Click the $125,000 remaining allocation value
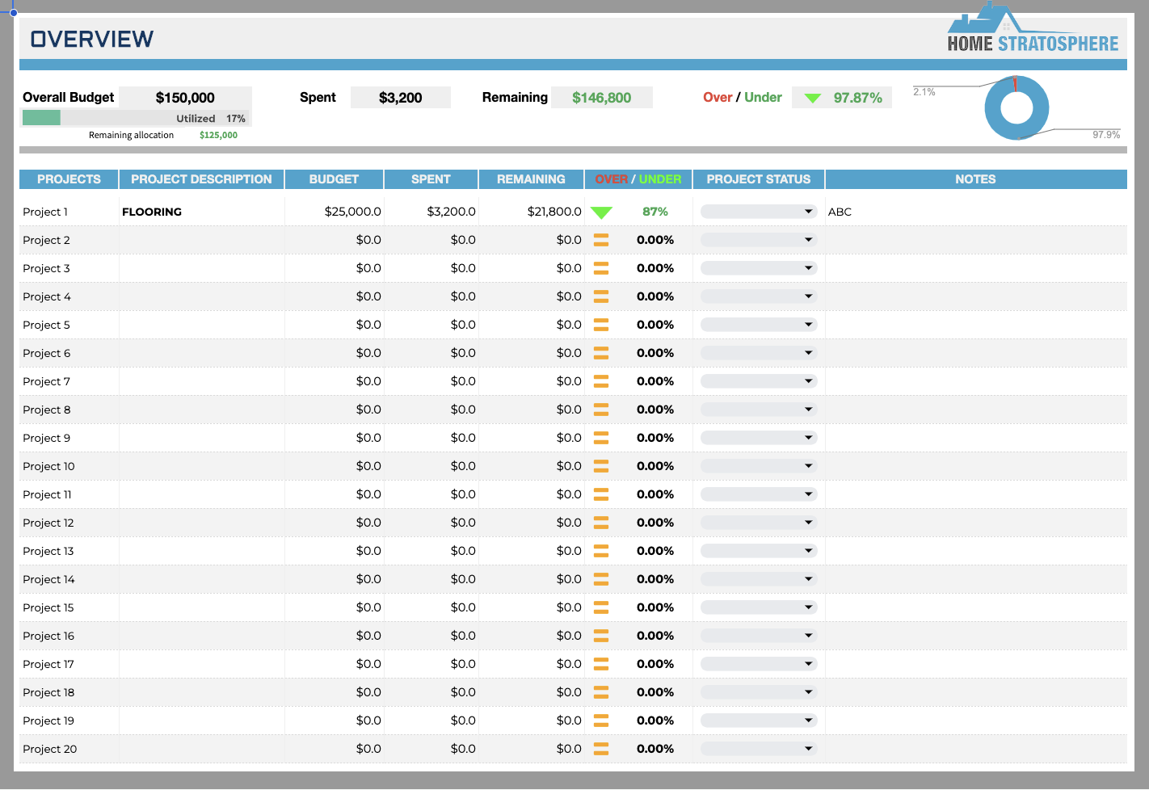Viewport: 1149px width, 790px height. click(218, 135)
